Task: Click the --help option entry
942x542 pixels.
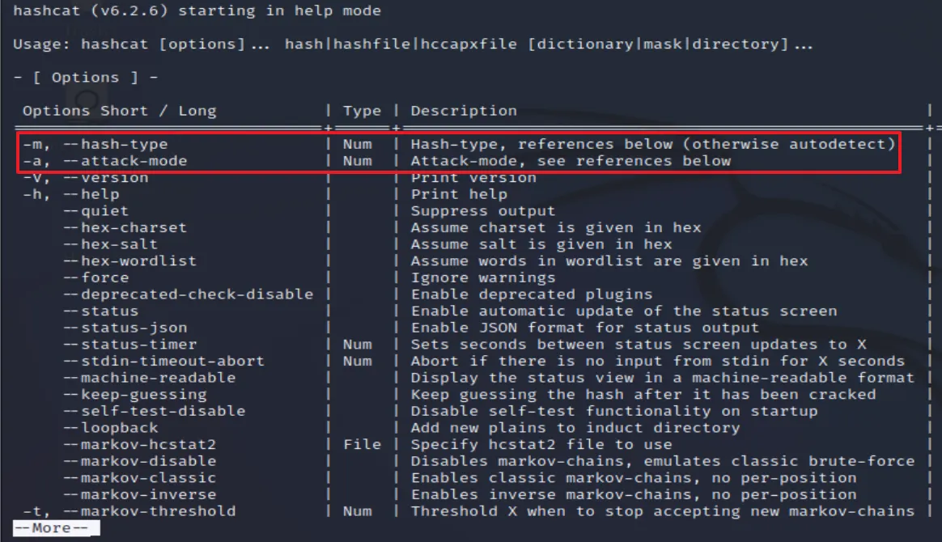Action: click(x=91, y=194)
